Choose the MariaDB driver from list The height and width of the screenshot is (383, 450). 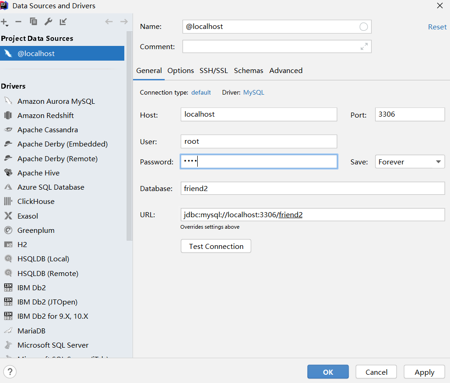31,331
